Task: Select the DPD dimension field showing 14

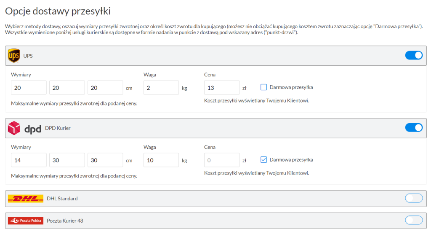Action: [29, 160]
